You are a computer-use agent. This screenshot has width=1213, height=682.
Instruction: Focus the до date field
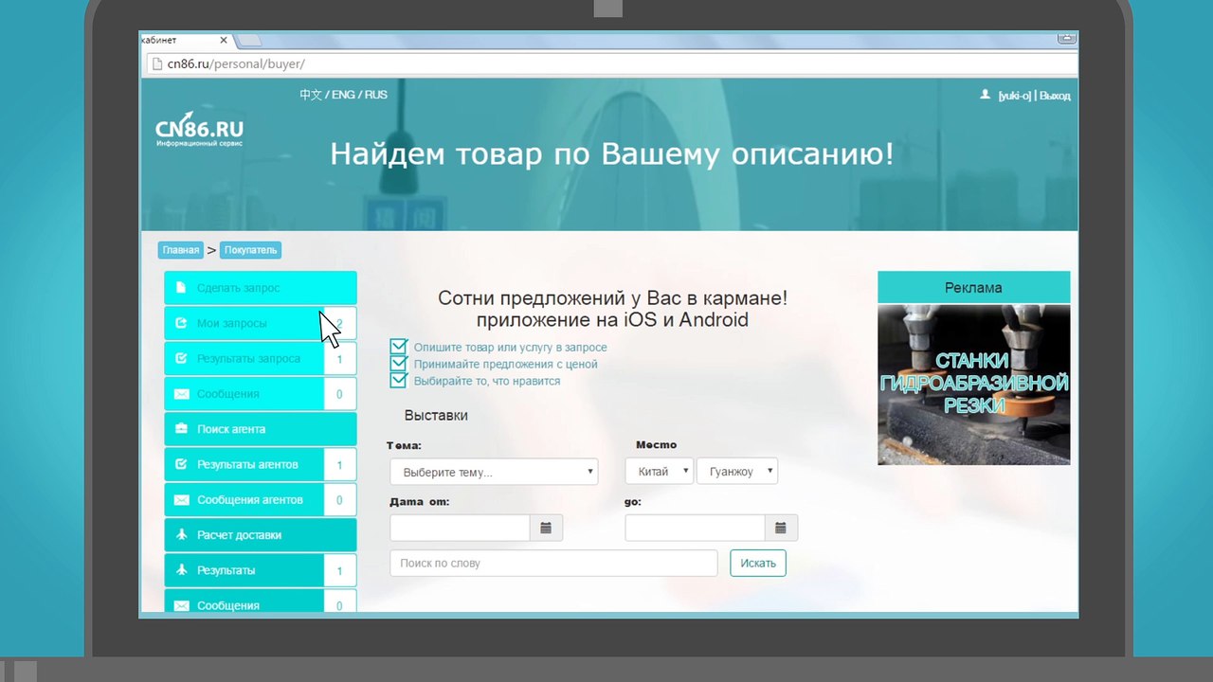[695, 528]
